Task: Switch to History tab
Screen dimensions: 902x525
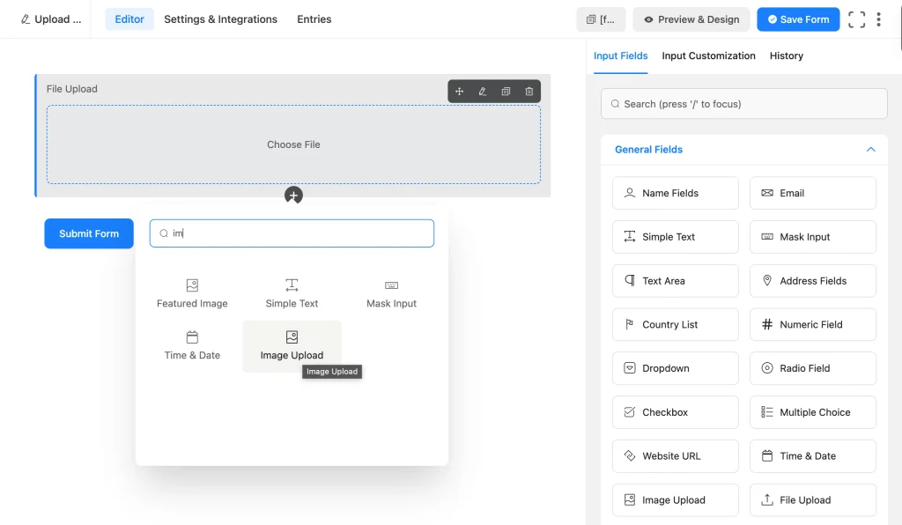Action: [787, 55]
